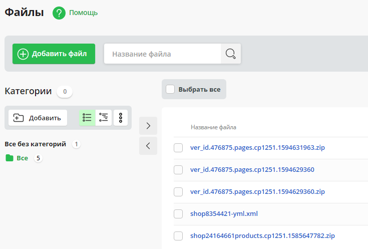Click the plus icon in Добавить файл
This screenshot has width=368, height=249.
pos(23,54)
